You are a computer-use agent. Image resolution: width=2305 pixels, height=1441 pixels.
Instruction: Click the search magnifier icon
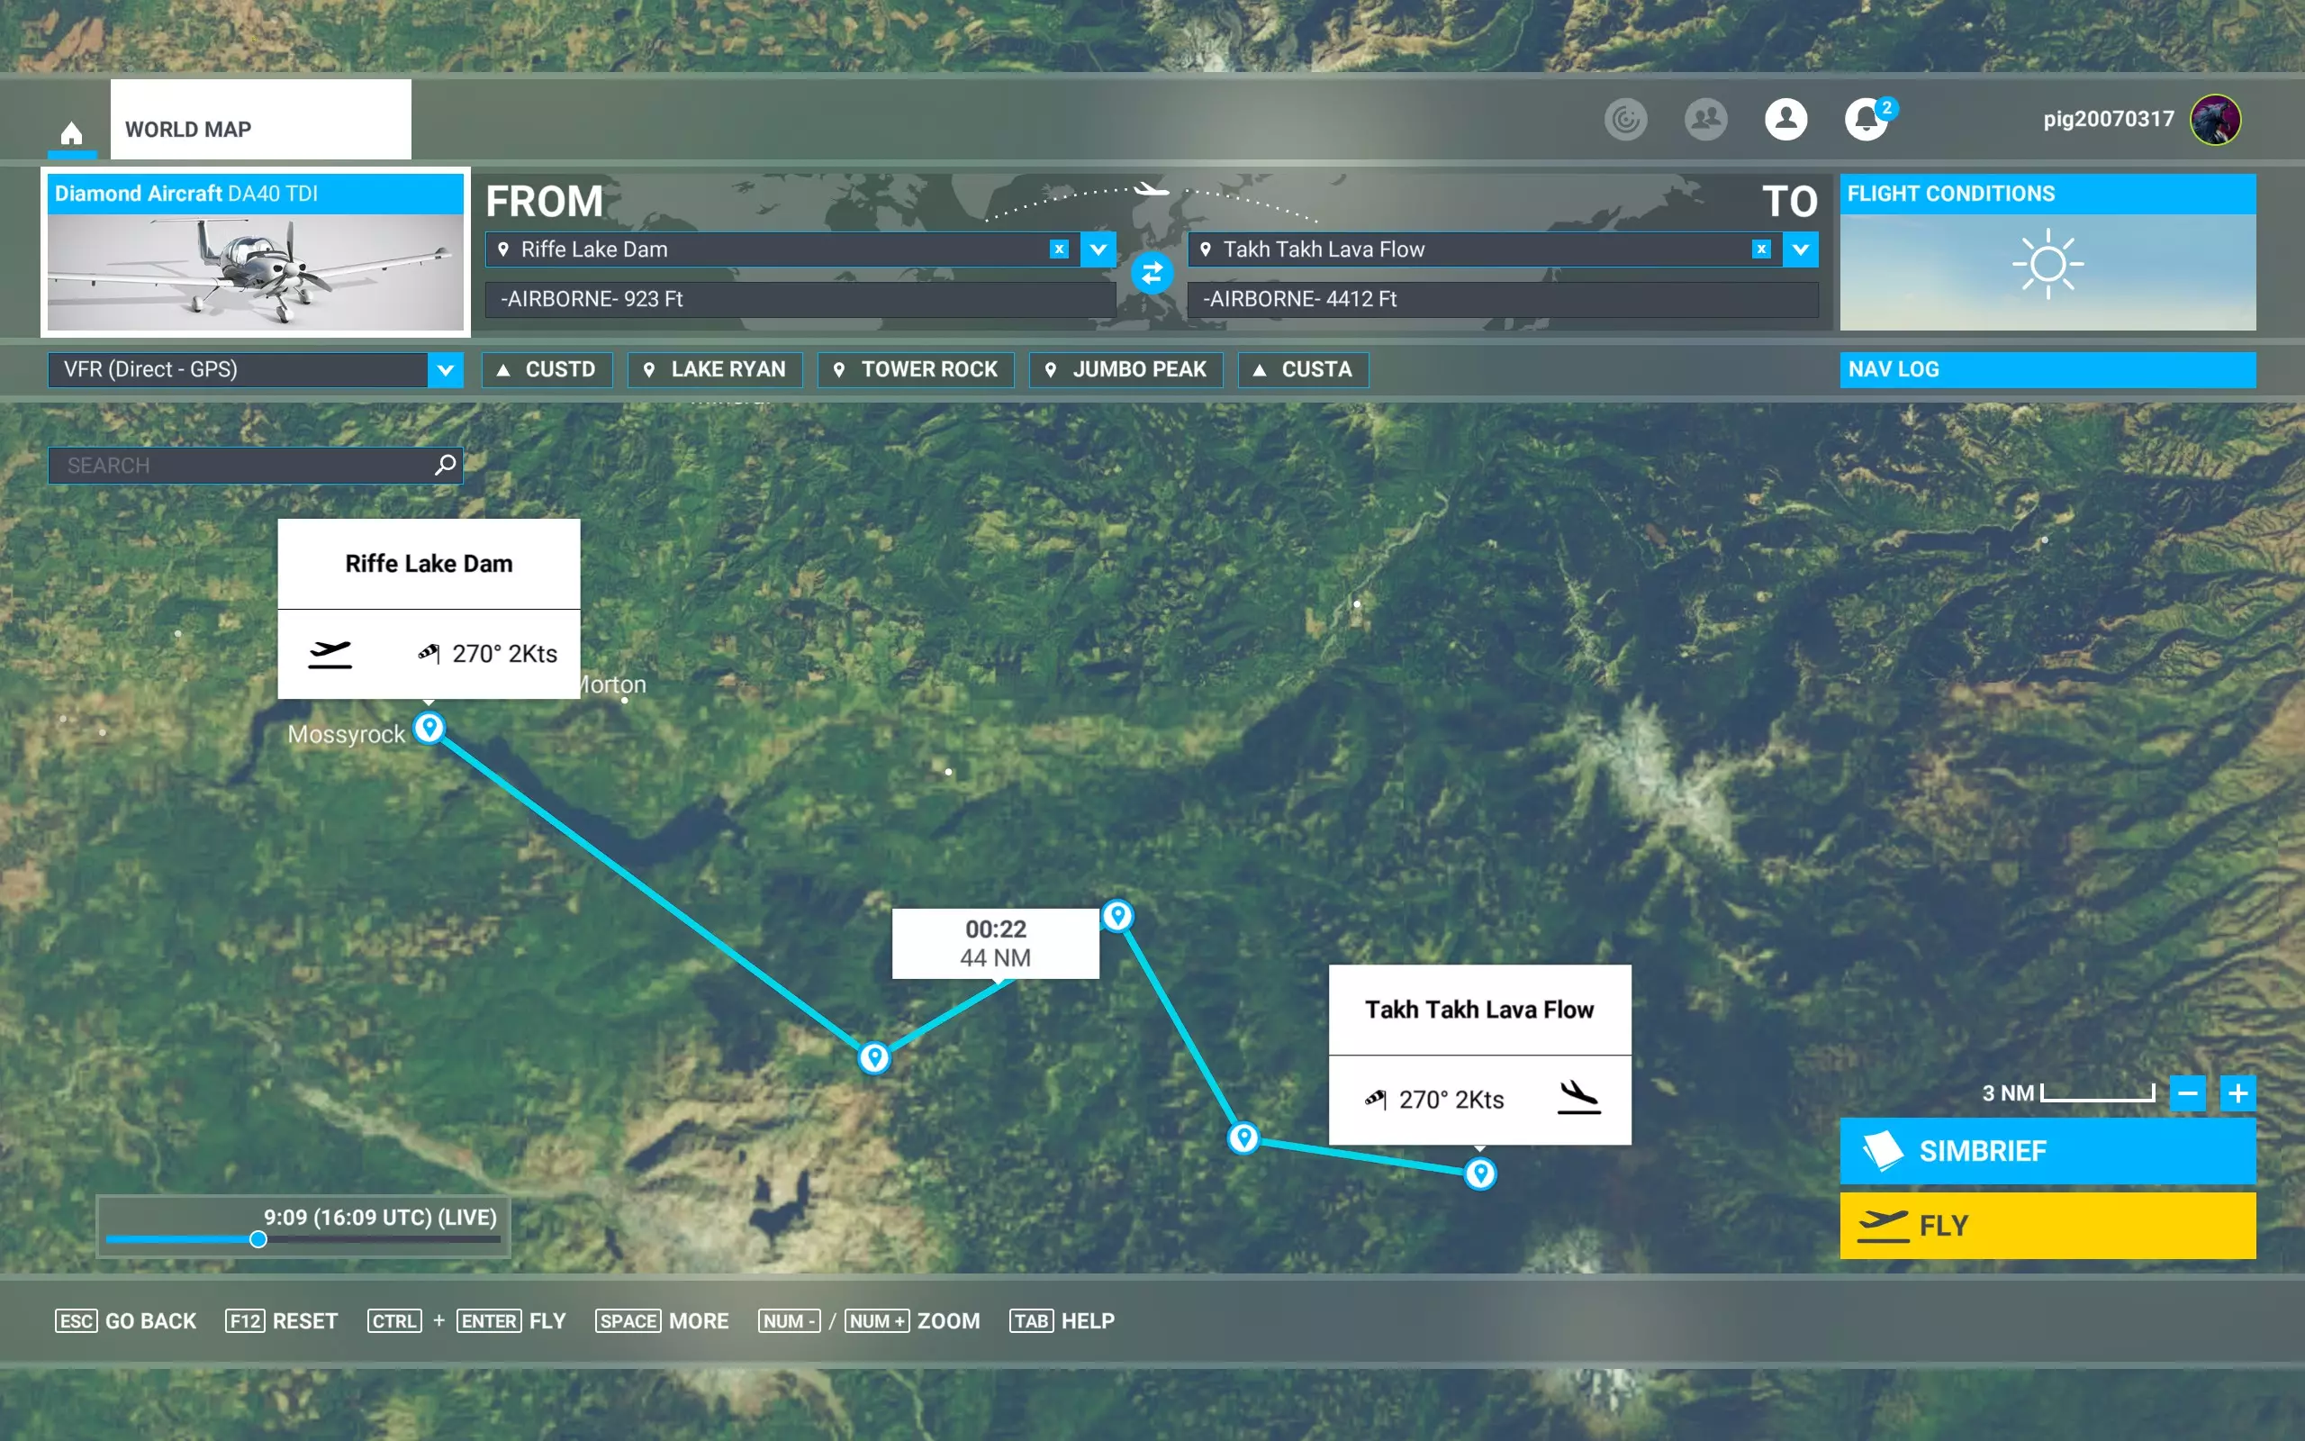(x=445, y=465)
